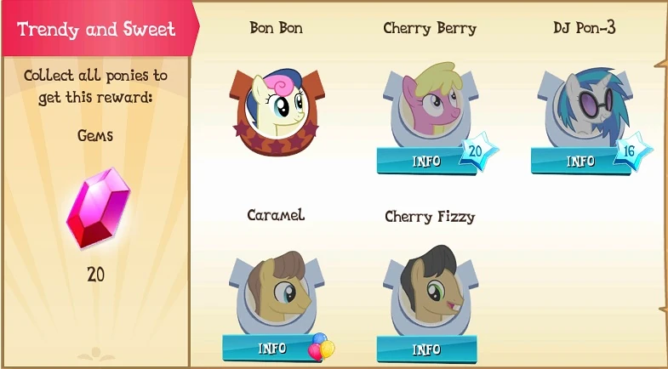Click the 20 star badge on Cherry Berry
Screen dimensions: 668x369
tap(478, 151)
